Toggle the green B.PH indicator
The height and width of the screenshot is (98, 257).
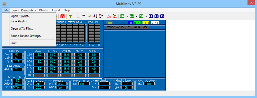point(137,23)
